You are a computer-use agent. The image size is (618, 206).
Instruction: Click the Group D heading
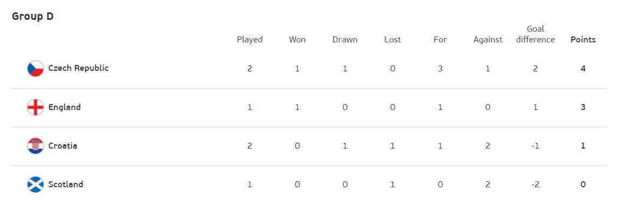(x=33, y=17)
